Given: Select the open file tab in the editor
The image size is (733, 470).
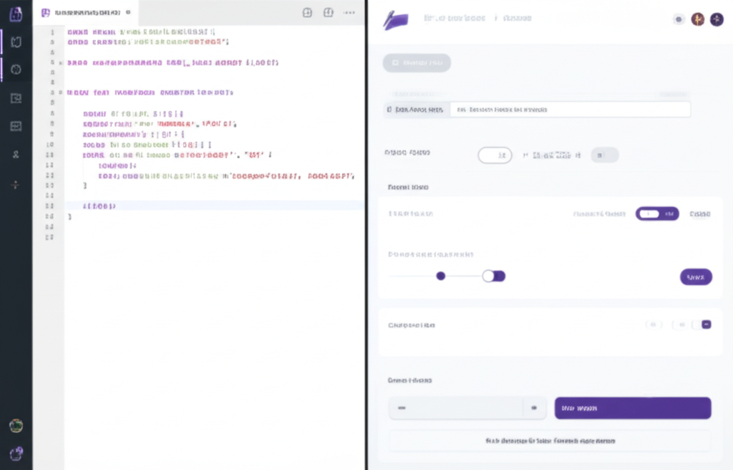Looking at the screenshot, I should pyautogui.click(x=86, y=12).
